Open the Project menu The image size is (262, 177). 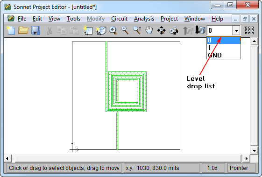[x=169, y=19]
